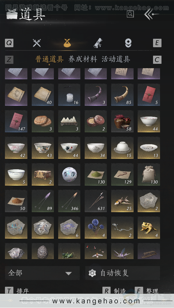
Task: Select the white lantern item with 16
Action: coord(69,95)
